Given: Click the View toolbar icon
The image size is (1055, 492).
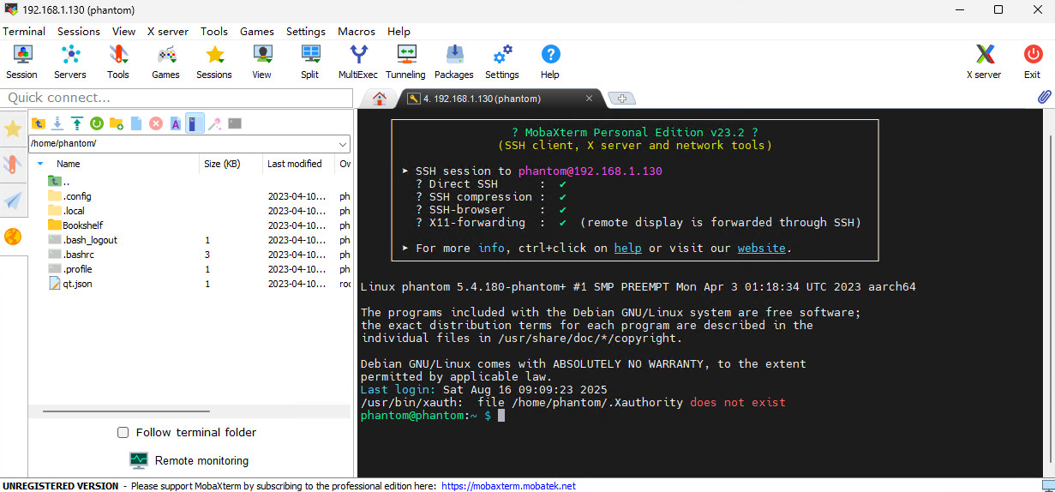Looking at the screenshot, I should (x=262, y=62).
